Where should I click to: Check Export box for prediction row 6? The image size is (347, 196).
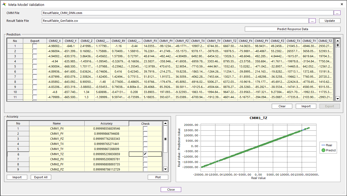point(35,72)
